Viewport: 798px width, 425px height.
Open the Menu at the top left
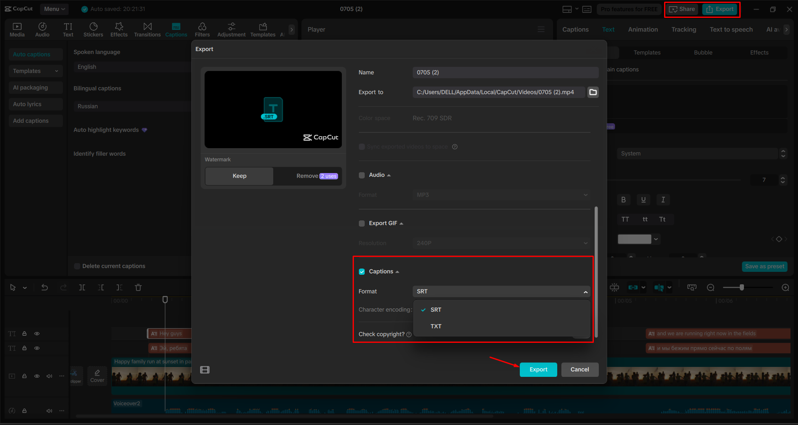tap(54, 9)
